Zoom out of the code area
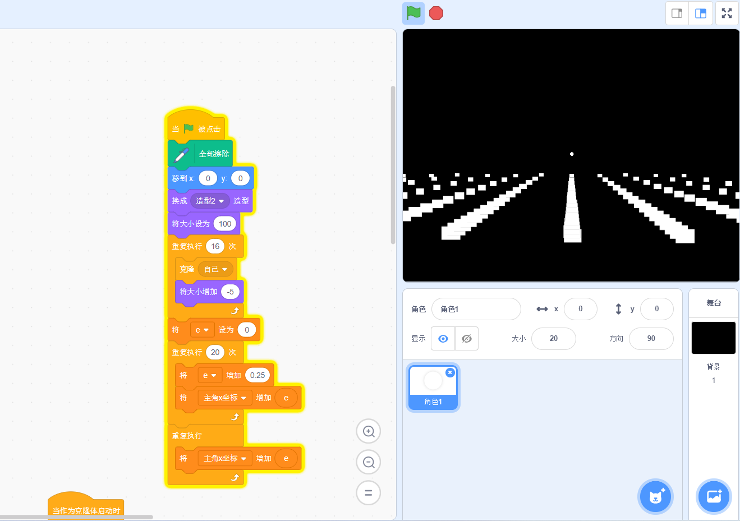The height and width of the screenshot is (521, 740). 369,462
